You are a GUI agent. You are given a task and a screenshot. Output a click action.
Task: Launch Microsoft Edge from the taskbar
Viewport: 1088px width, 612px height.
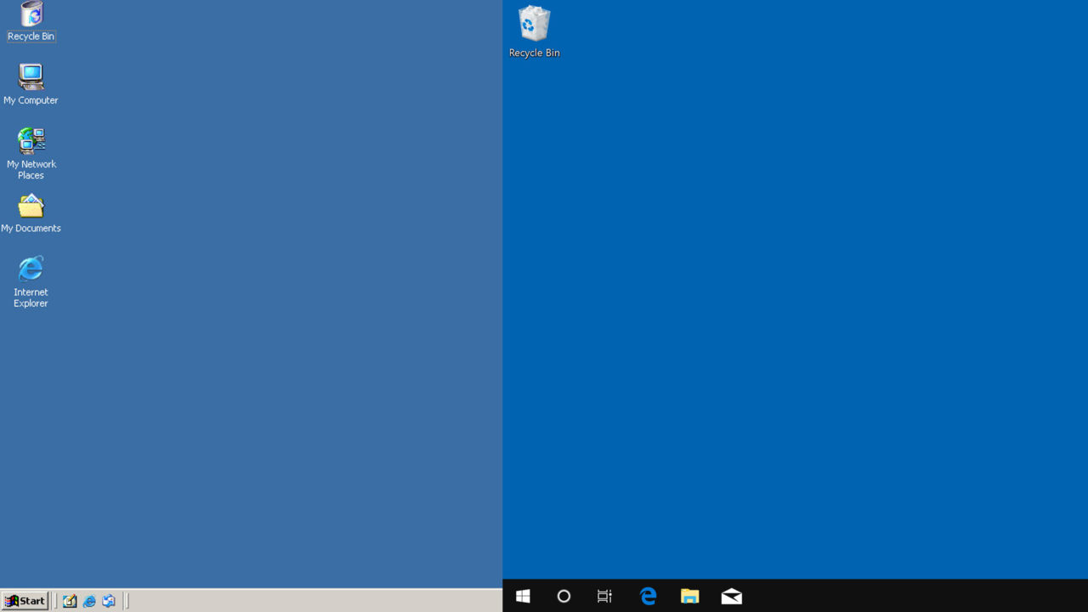click(x=648, y=596)
